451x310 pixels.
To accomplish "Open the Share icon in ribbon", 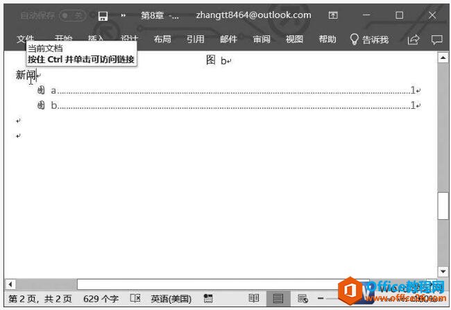I will click(x=414, y=40).
